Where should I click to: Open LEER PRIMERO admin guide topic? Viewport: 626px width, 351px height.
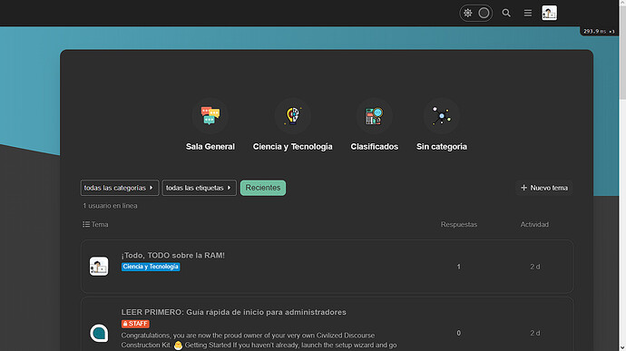coord(233,312)
